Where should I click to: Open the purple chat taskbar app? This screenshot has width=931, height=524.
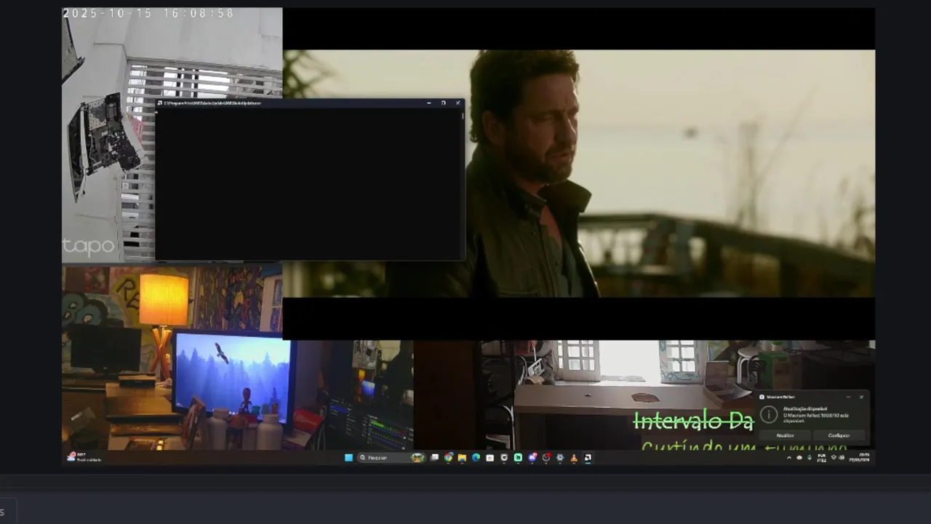tap(532, 458)
